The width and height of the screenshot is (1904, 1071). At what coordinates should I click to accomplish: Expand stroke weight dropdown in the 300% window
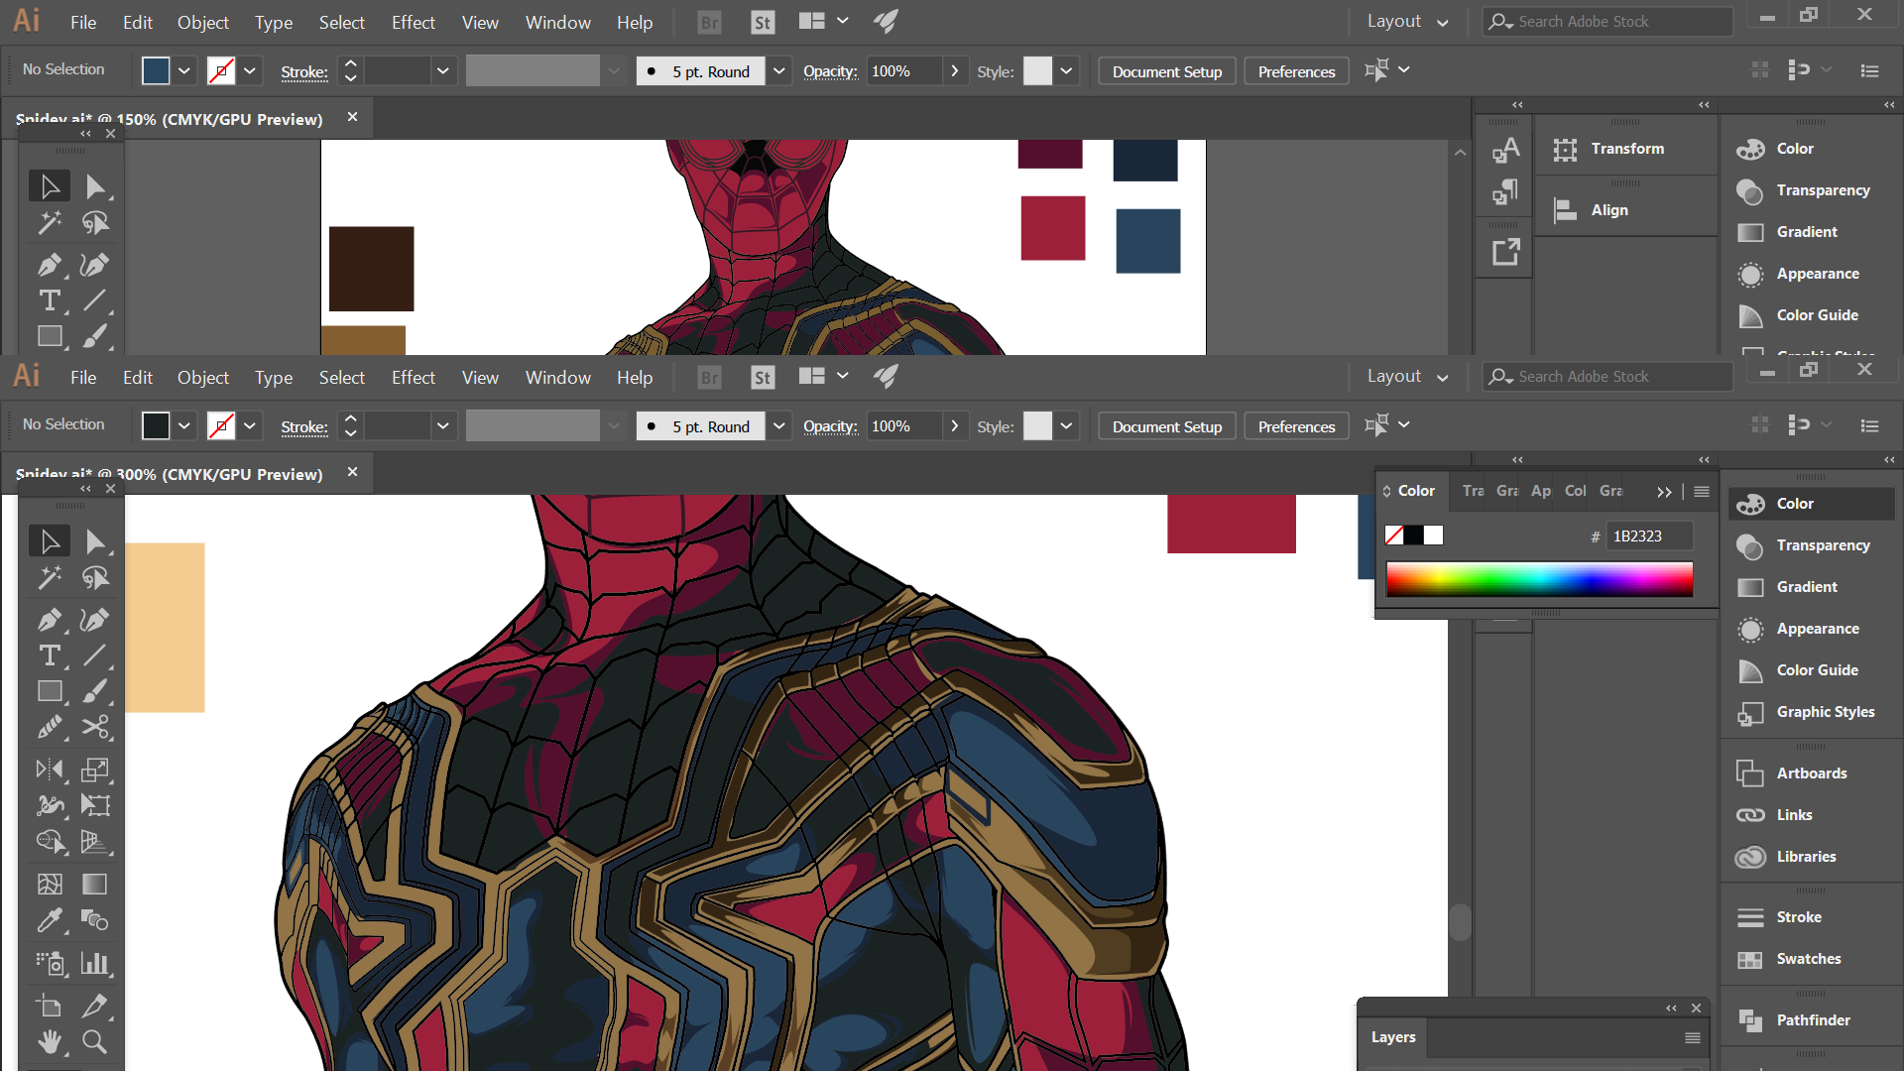click(x=442, y=426)
